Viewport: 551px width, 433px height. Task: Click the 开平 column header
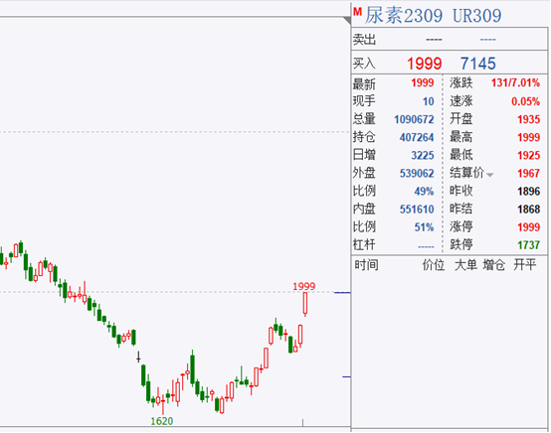(x=525, y=264)
